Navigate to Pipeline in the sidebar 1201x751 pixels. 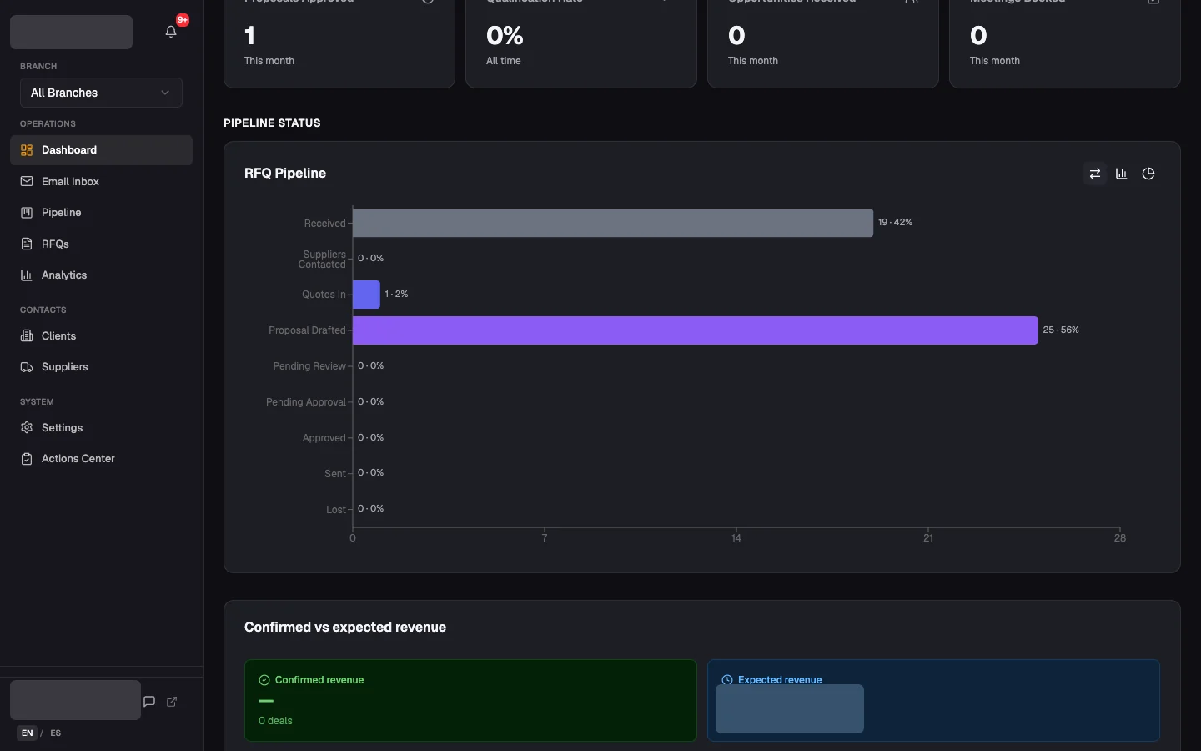(101, 213)
